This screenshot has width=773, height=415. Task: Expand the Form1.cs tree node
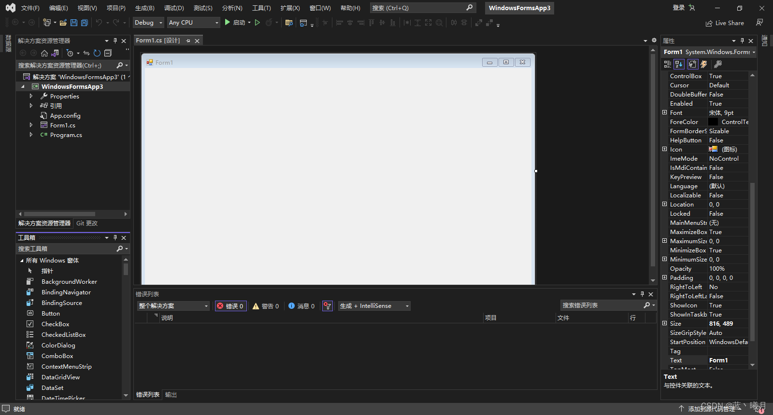[x=31, y=125]
